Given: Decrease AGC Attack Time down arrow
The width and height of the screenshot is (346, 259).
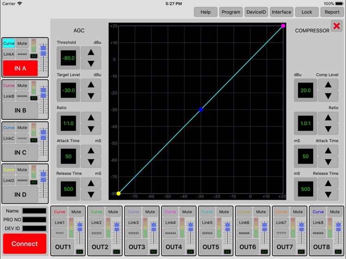Looking at the screenshot, I should click(x=91, y=162).
